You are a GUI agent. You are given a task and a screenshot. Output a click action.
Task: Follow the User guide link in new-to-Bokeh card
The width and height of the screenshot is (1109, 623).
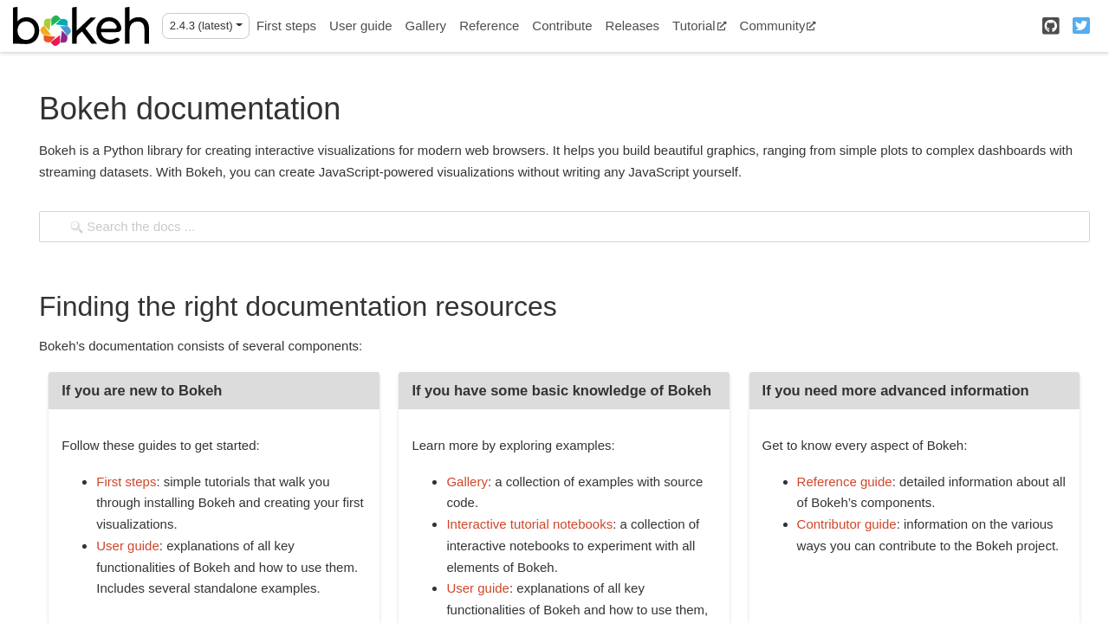tap(127, 546)
